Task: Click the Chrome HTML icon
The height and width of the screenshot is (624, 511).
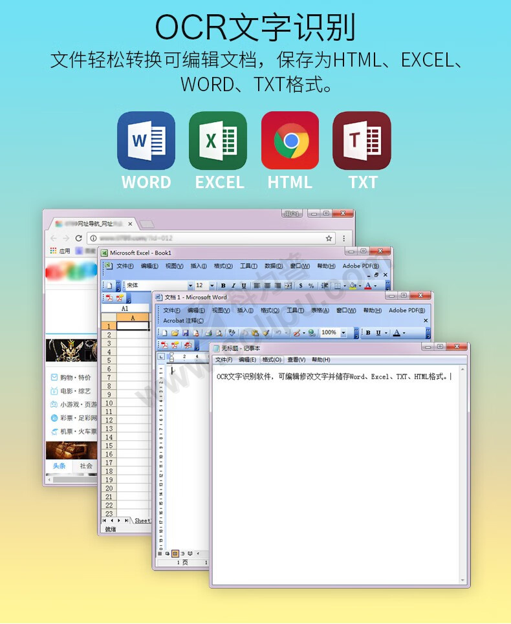Action: 290,140
